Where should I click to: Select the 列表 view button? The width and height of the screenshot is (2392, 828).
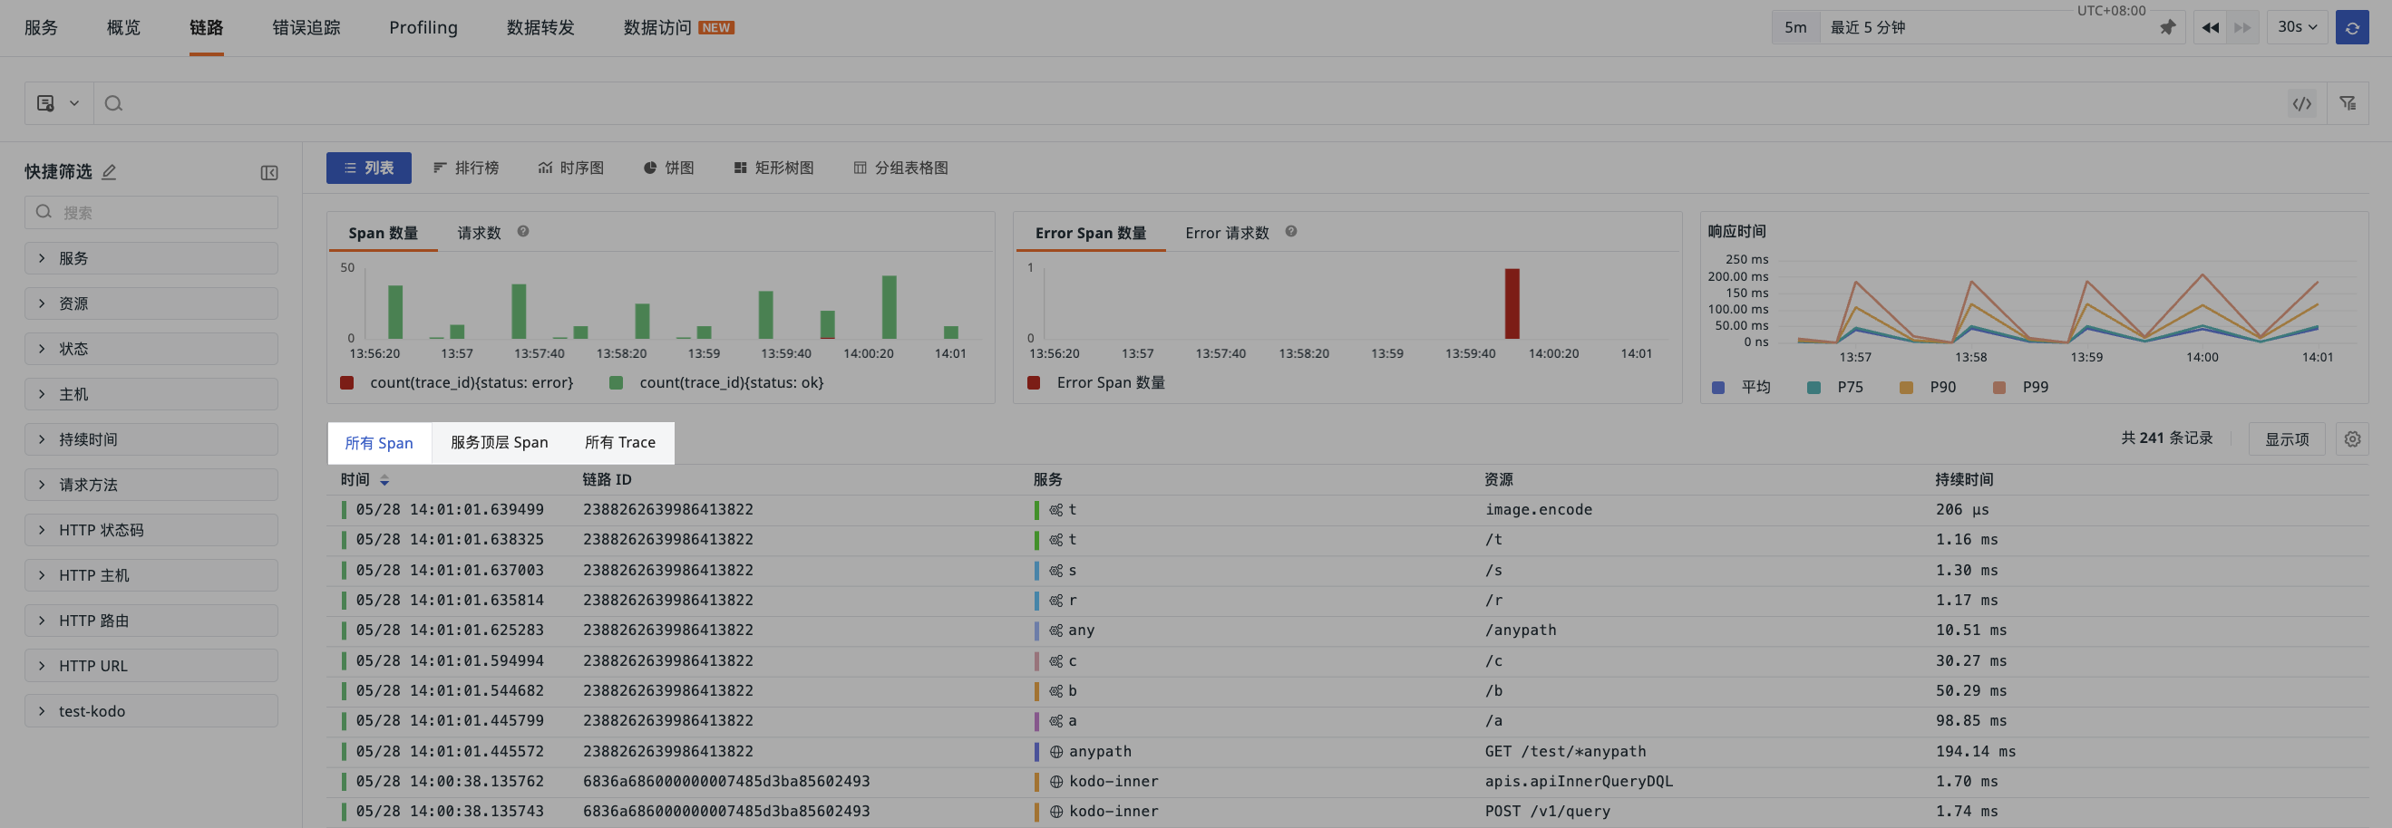pos(369,168)
